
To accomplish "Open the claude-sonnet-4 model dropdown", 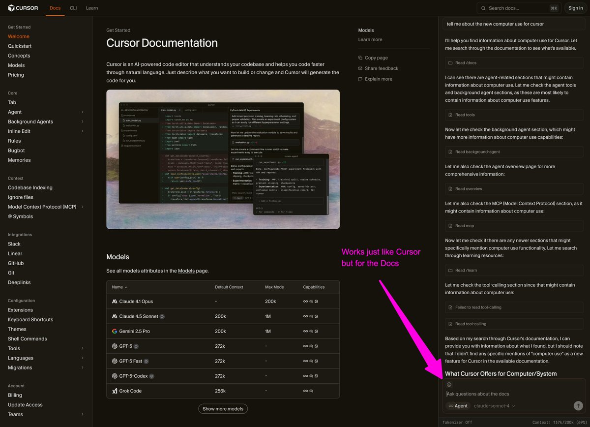I will click(x=495, y=406).
